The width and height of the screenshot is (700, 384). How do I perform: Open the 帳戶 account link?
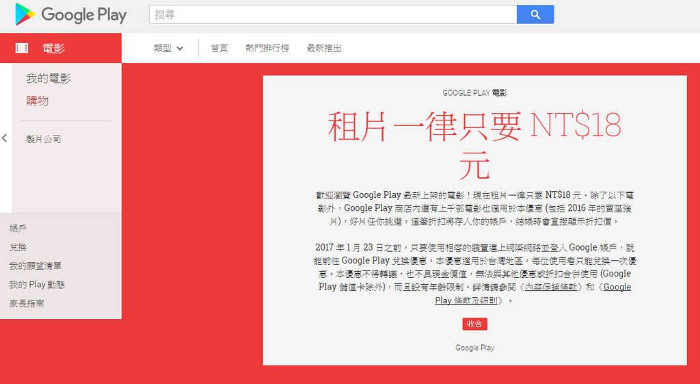[x=18, y=228]
